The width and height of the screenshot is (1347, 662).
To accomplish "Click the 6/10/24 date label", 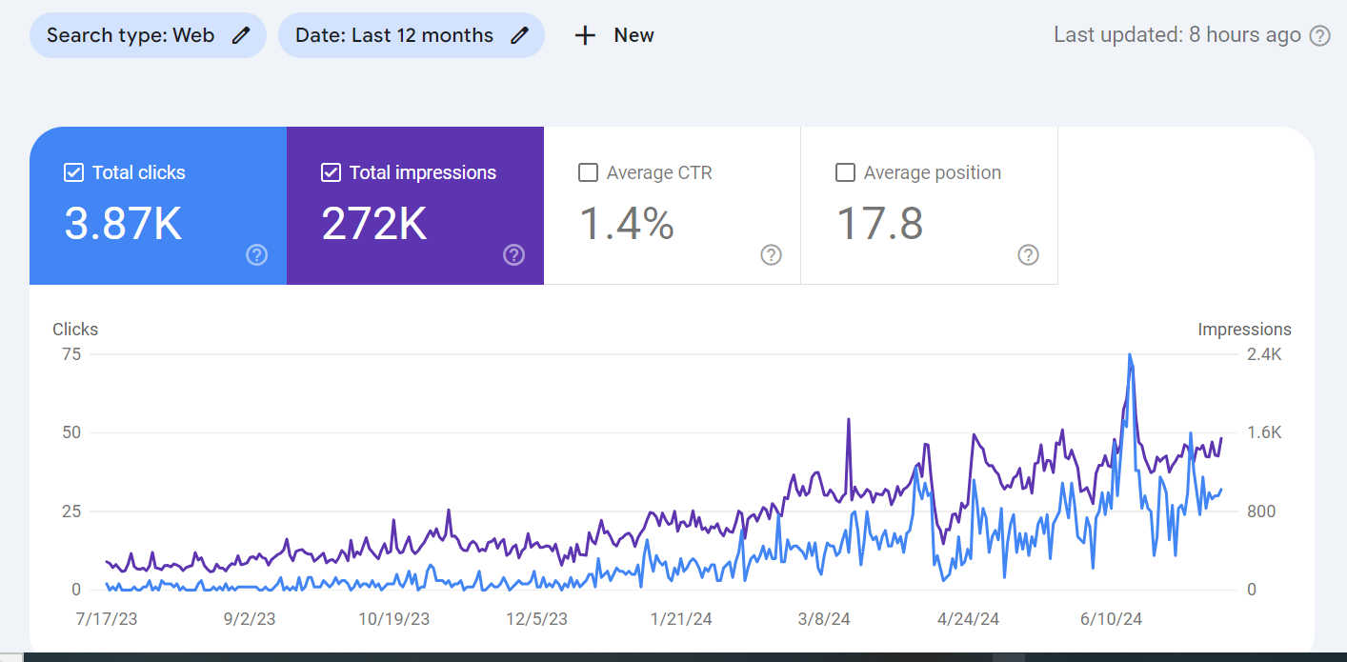I will pos(1112,619).
